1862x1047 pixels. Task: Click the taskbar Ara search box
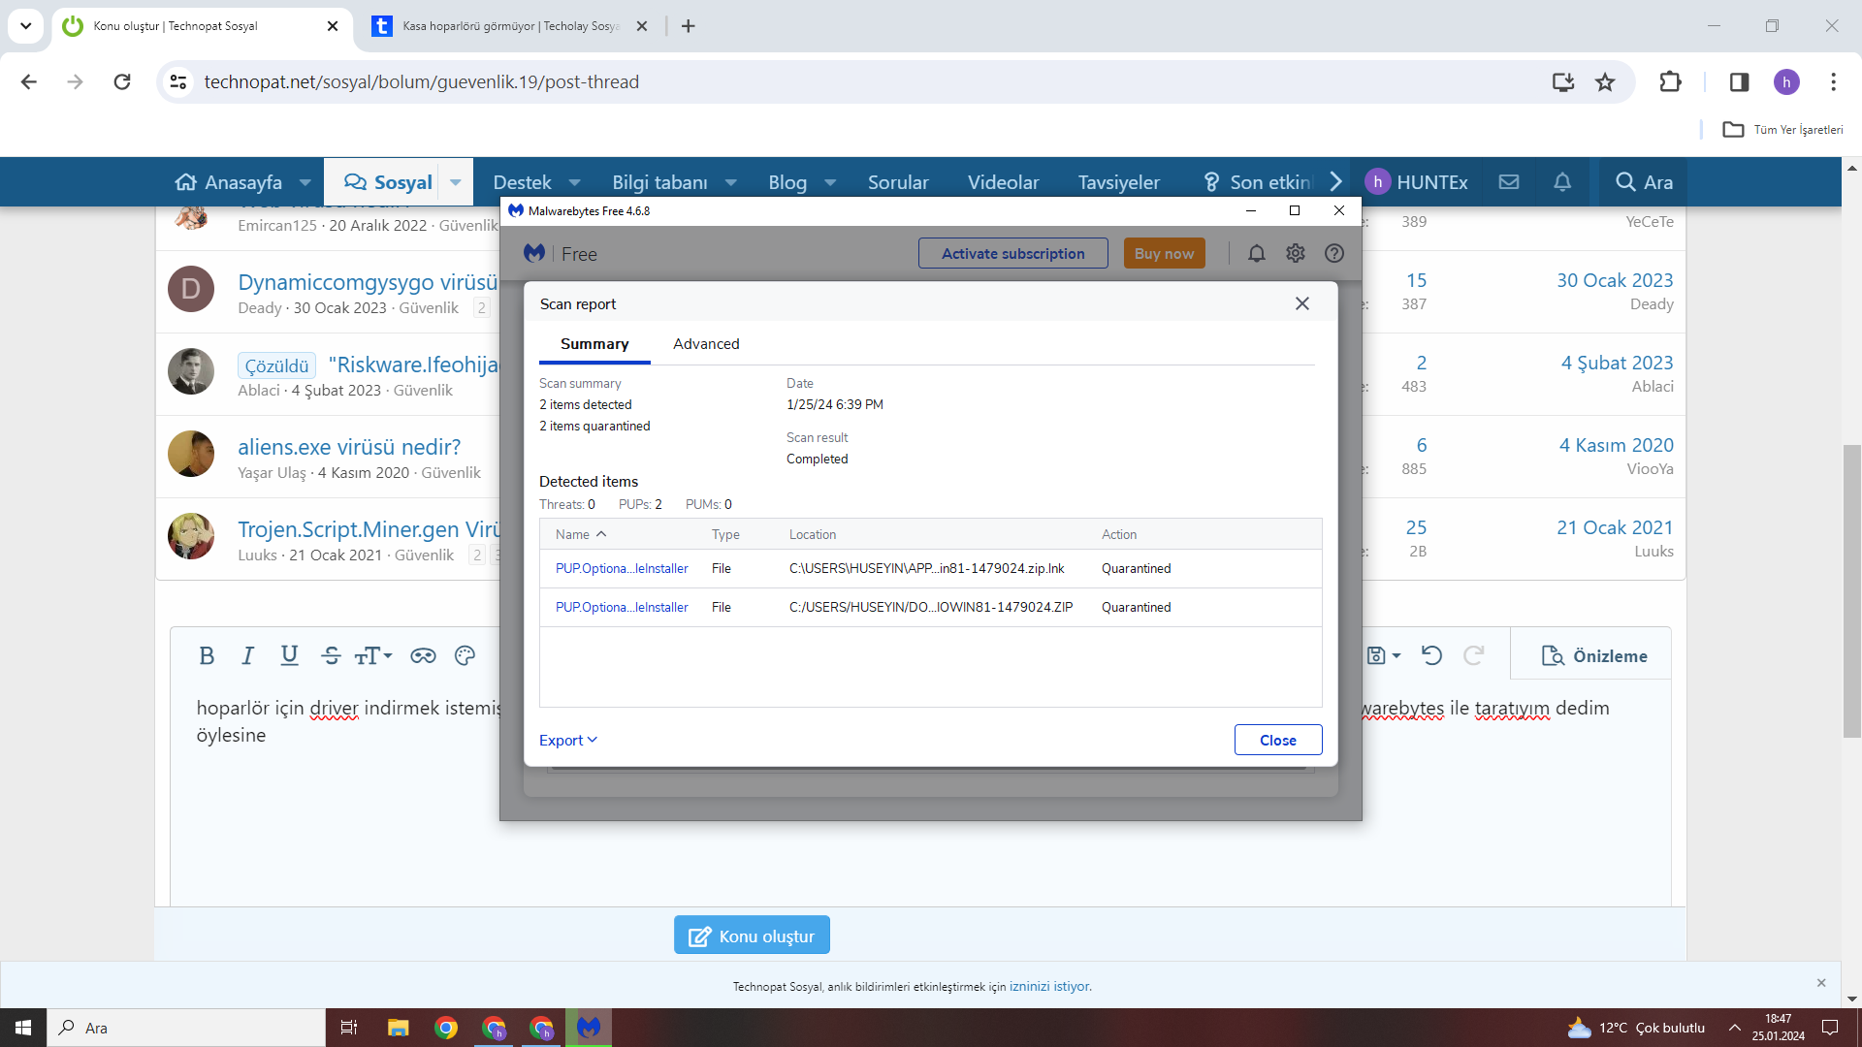point(184,1028)
